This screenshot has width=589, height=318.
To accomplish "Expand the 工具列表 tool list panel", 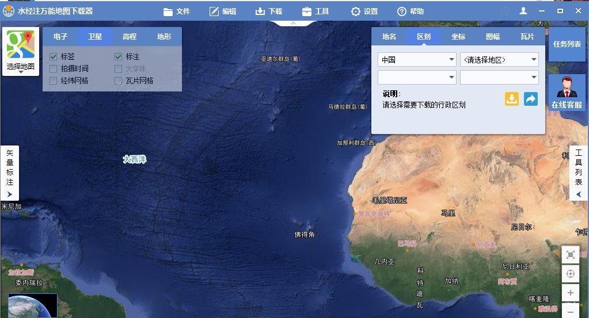I will tap(579, 173).
